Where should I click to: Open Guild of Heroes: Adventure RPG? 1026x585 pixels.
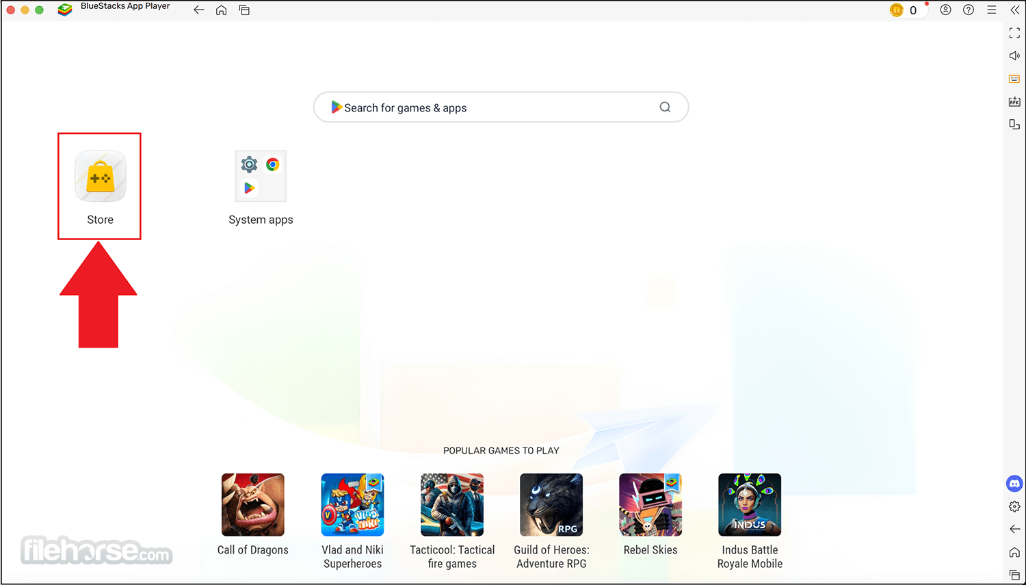(x=551, y=505)
